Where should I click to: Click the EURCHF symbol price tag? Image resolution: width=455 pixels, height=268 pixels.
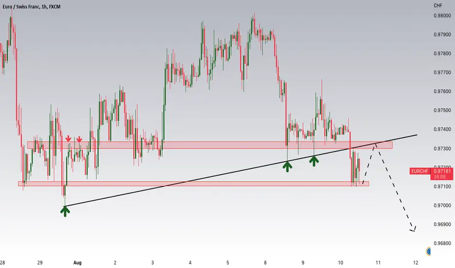[x=419, y=171]
